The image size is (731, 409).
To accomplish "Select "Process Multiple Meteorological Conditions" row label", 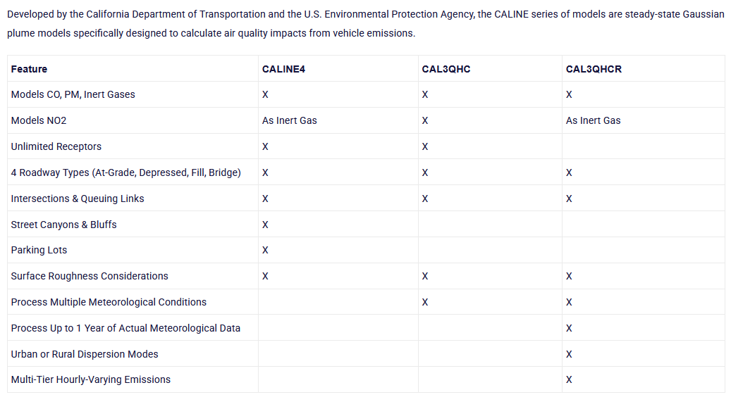I will point(109,302).
